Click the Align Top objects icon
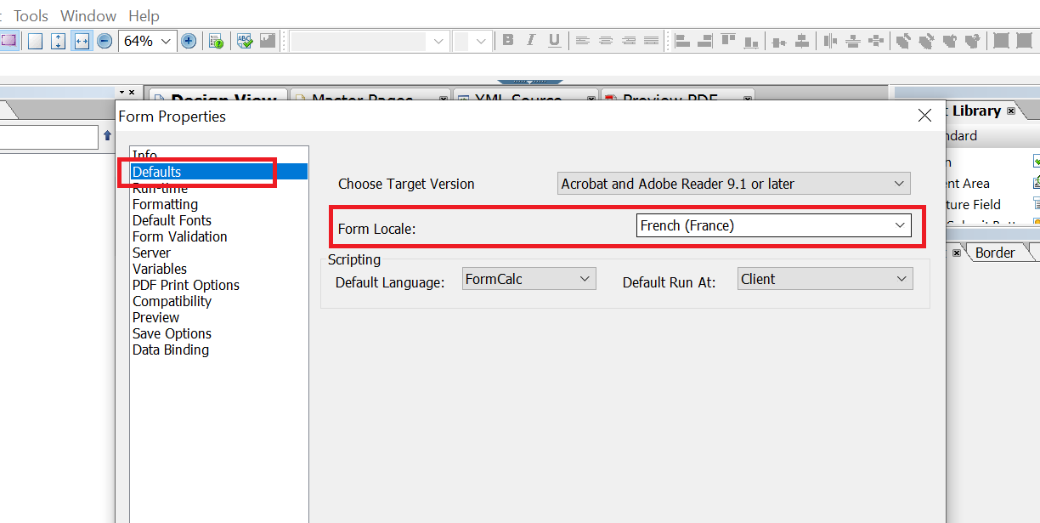Viewport: 1040px width, 523px height. click(728, 40)
